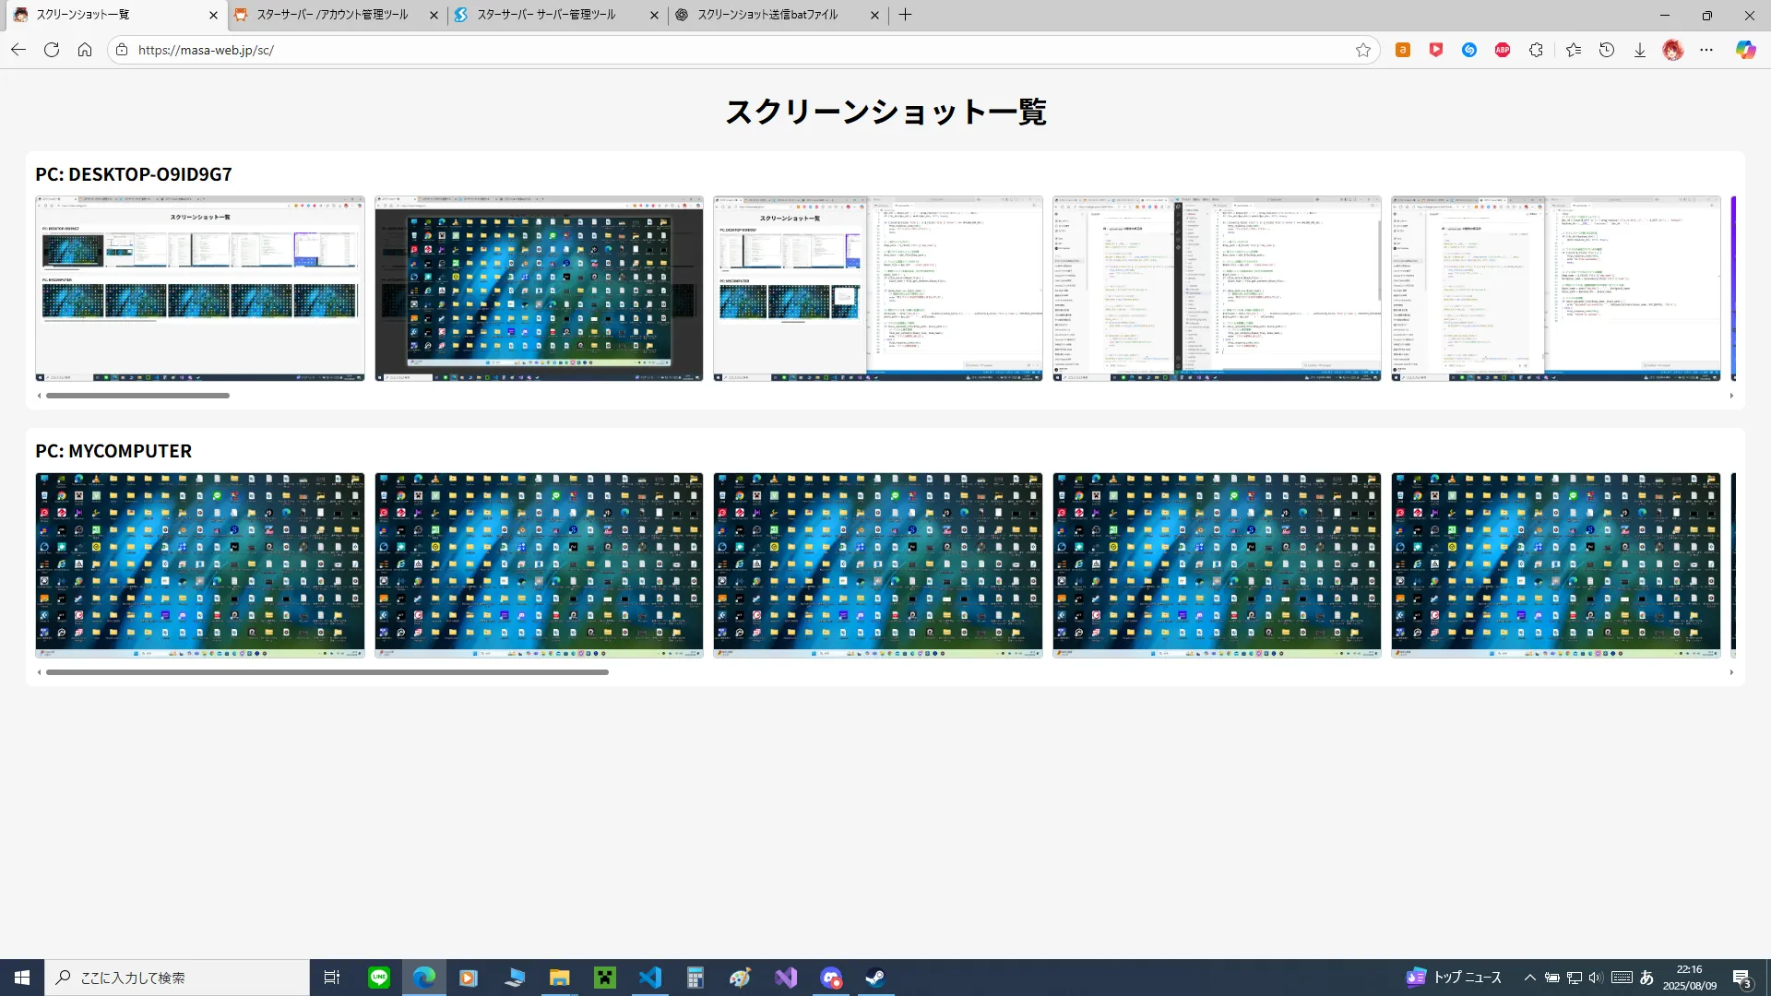Open browser settings and more menu
The height and width of the screenshot is (996, 1771).
point(1706,50)
